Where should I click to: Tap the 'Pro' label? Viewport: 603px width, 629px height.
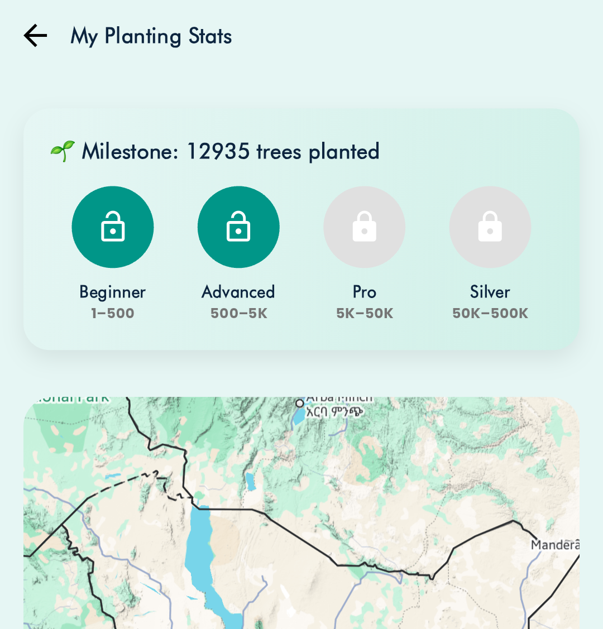(x=364, y=292)
